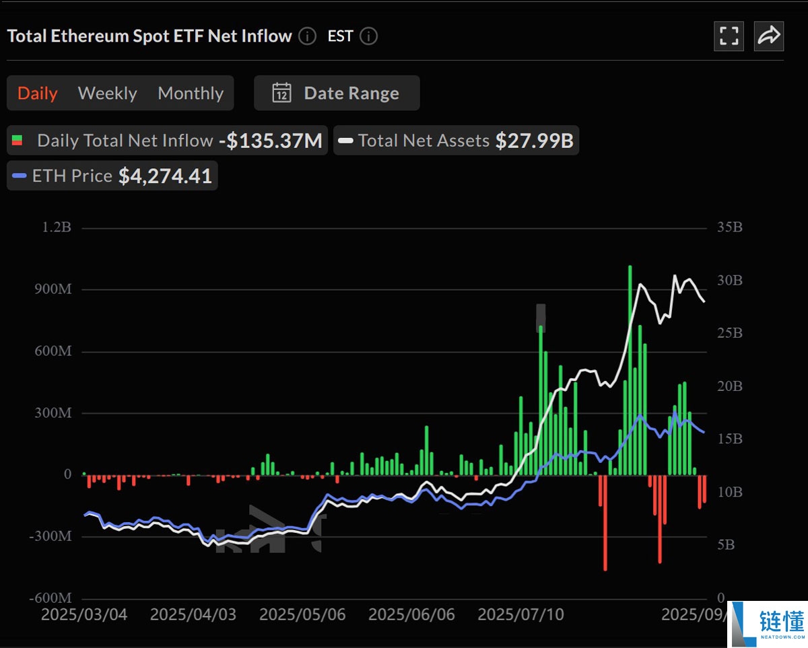
Task: Open info tooltip beside chart title
Action: (x=307, y=37)
